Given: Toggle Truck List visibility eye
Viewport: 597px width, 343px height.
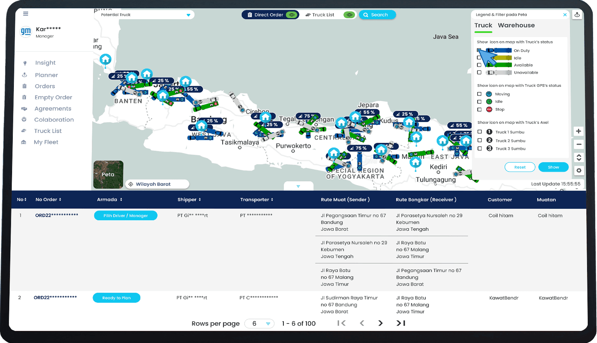Looking at the screenshot, I should (x=350, y=15).
